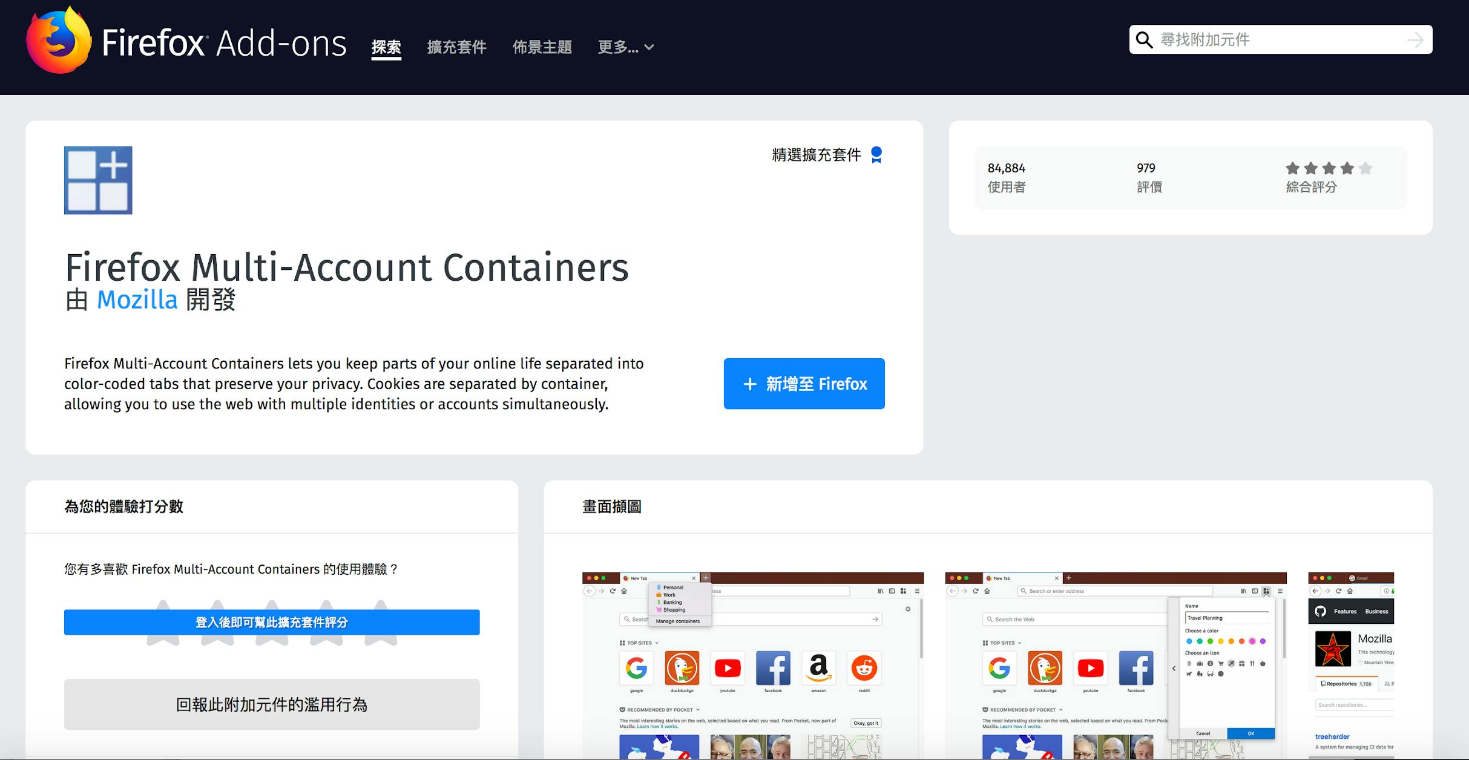This screenshot has width=1469, height=760.
Task: Open the 佈景主題 tab
Action: coord(542,47)
